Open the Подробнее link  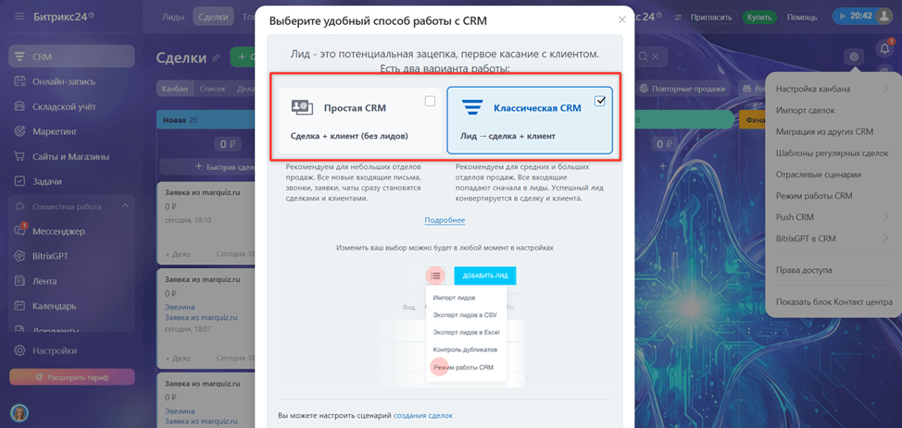[x=445, y=220]
